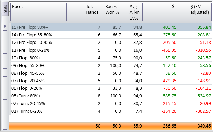Click the -164.21 EV adjusted value
213x132 pixels.
tap(203, 88)
